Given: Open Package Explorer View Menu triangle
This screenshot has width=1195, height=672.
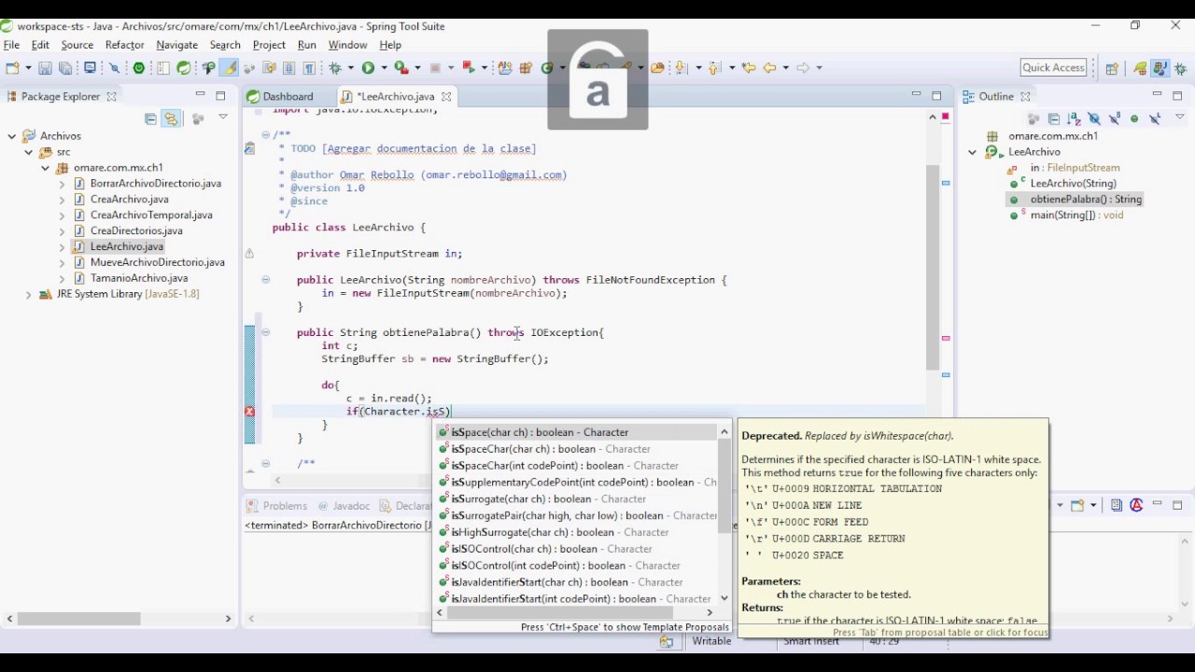Looking at the screenshot, I should tap(223, 117).
